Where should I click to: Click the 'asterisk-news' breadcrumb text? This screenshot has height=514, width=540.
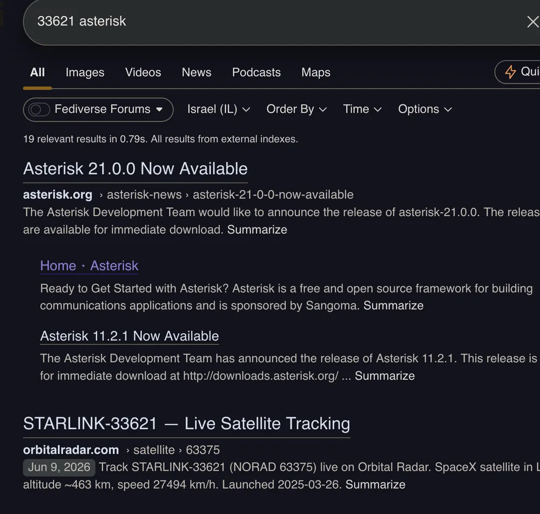144,195
